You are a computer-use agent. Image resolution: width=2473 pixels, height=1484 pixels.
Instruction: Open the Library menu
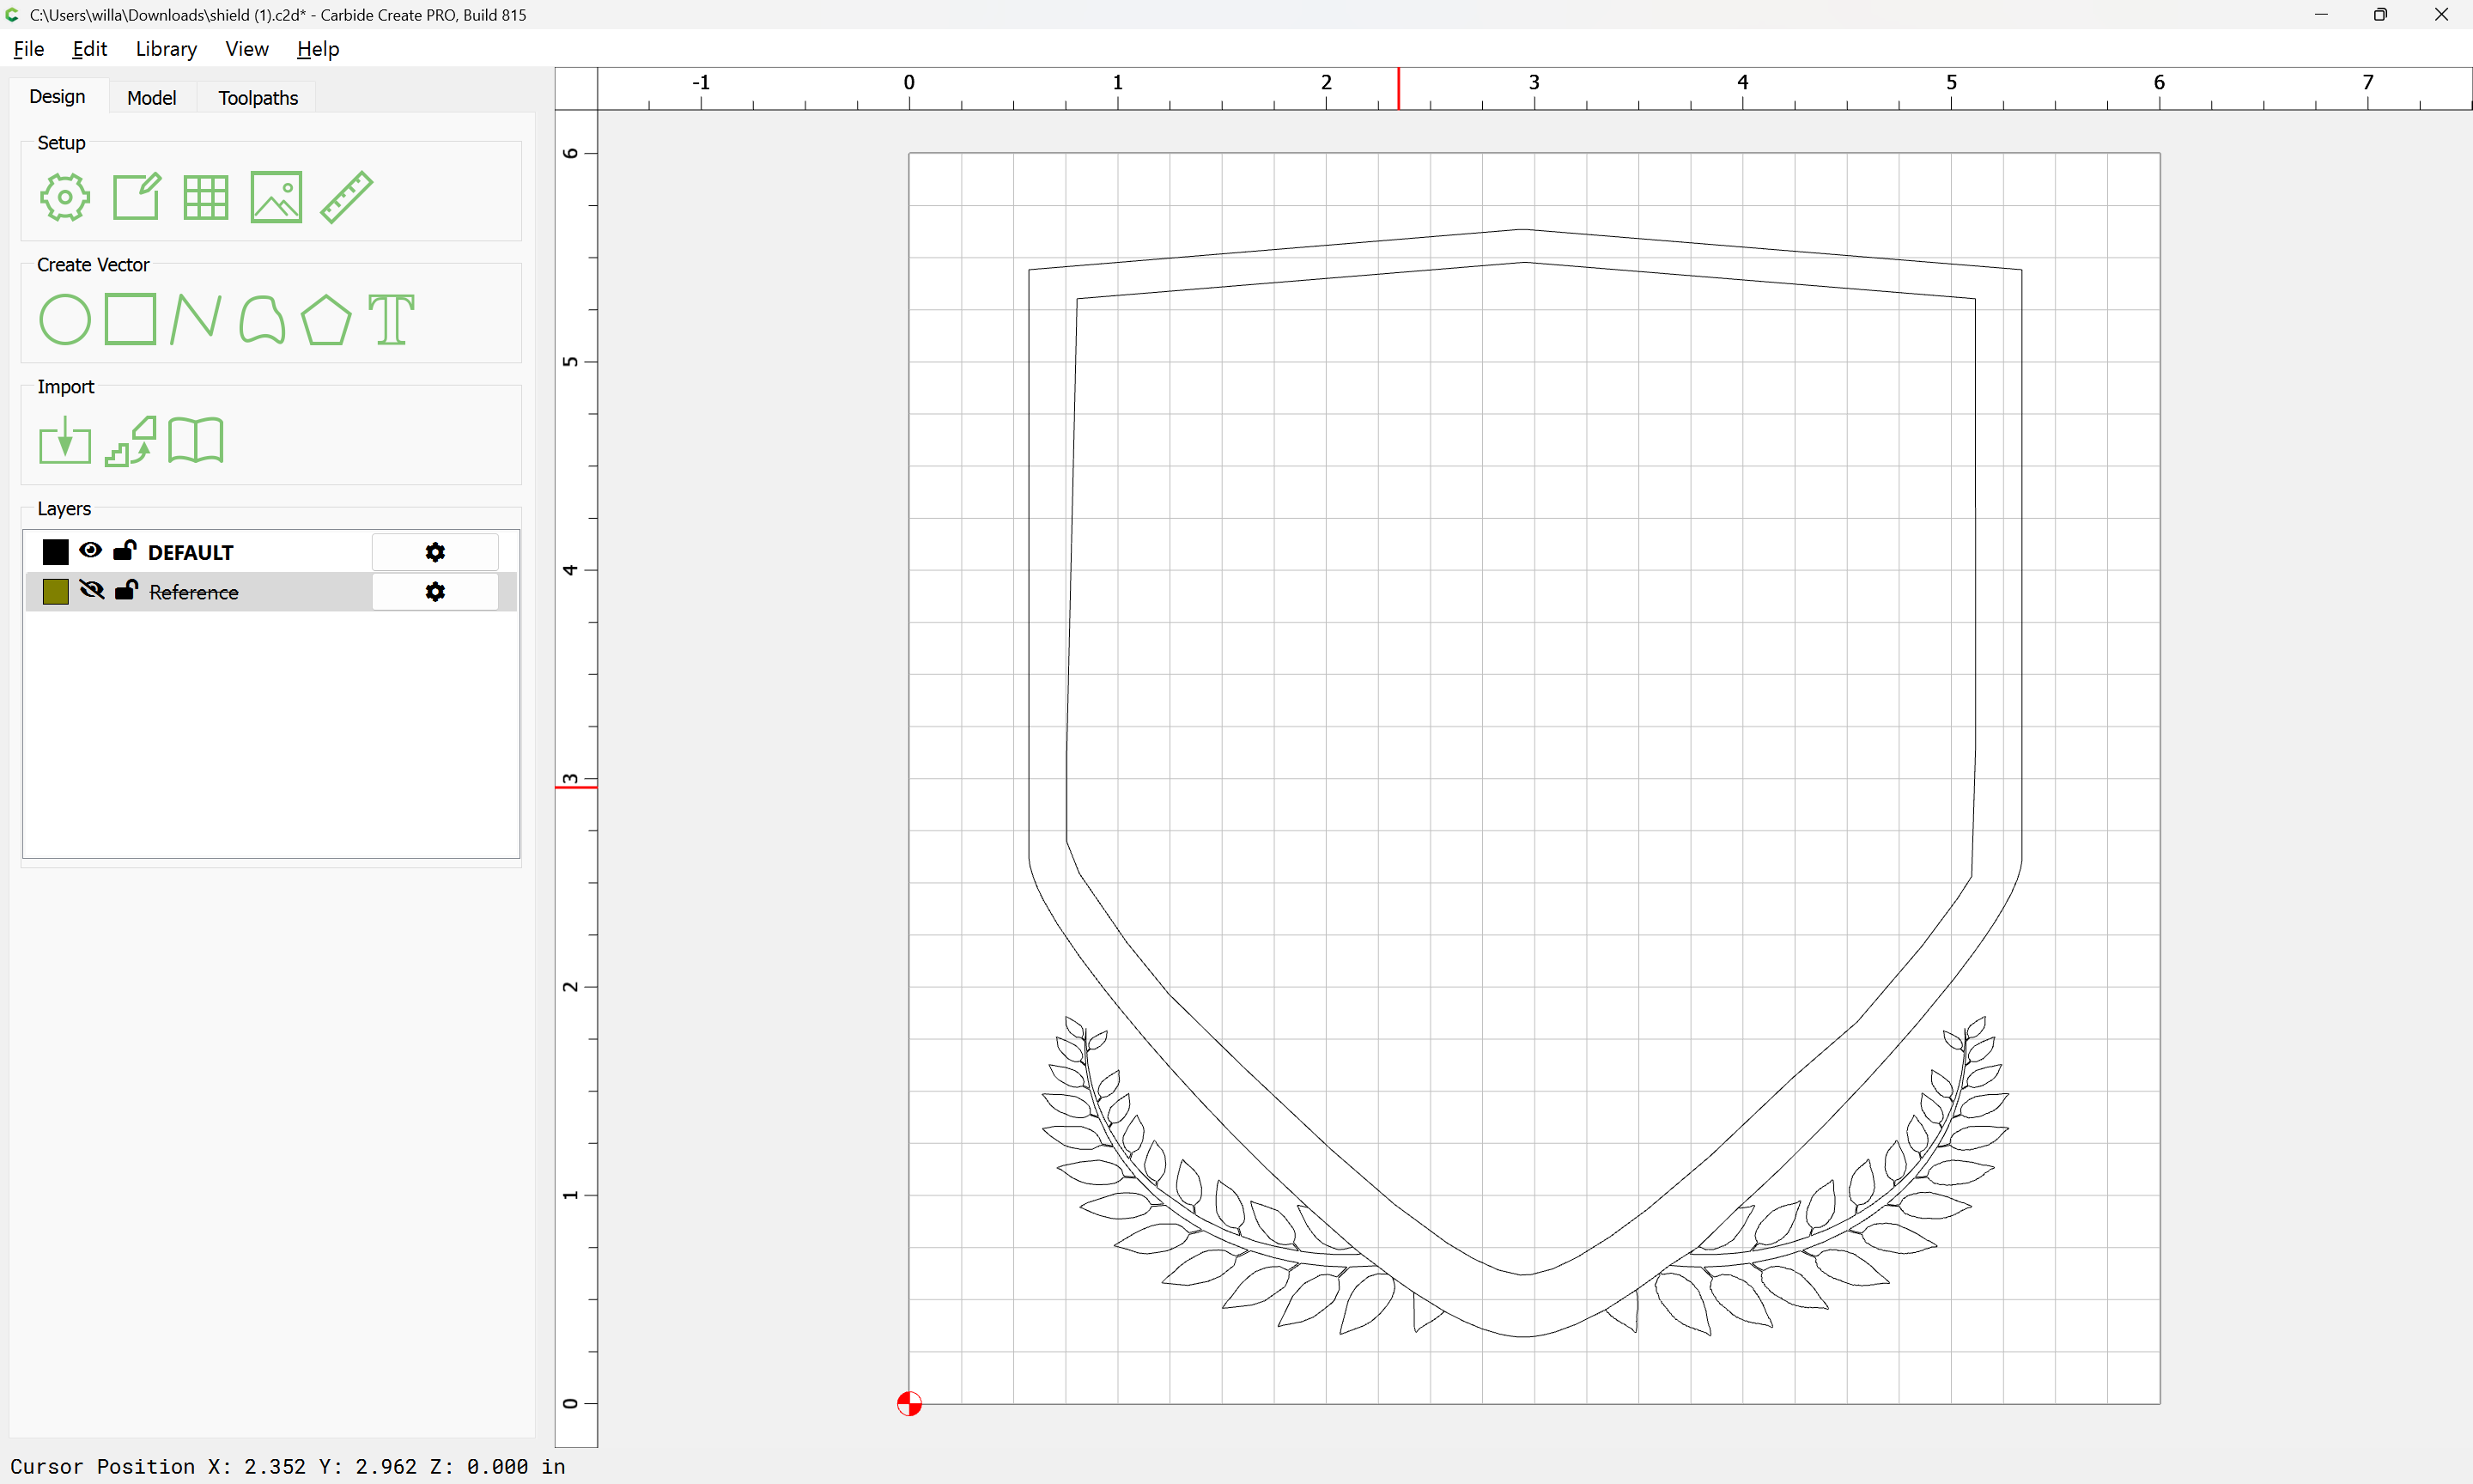tap(166, 49)
